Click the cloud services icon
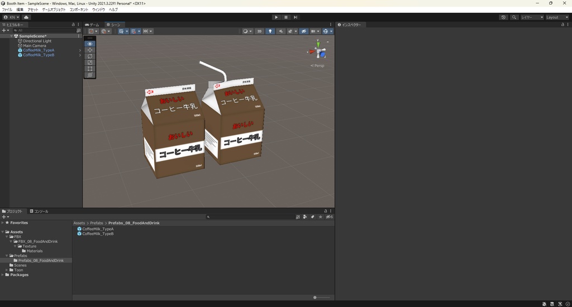The height and width of the screenshot is (307, 572). (26, 17)
